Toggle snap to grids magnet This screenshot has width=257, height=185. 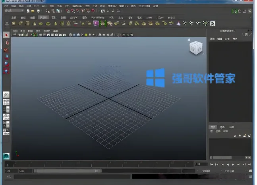tap(68, 11)
